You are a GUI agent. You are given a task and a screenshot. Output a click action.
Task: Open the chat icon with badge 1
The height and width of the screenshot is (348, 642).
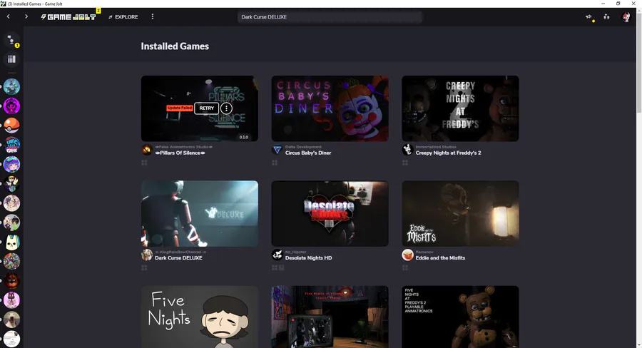(x=11, y=40)
